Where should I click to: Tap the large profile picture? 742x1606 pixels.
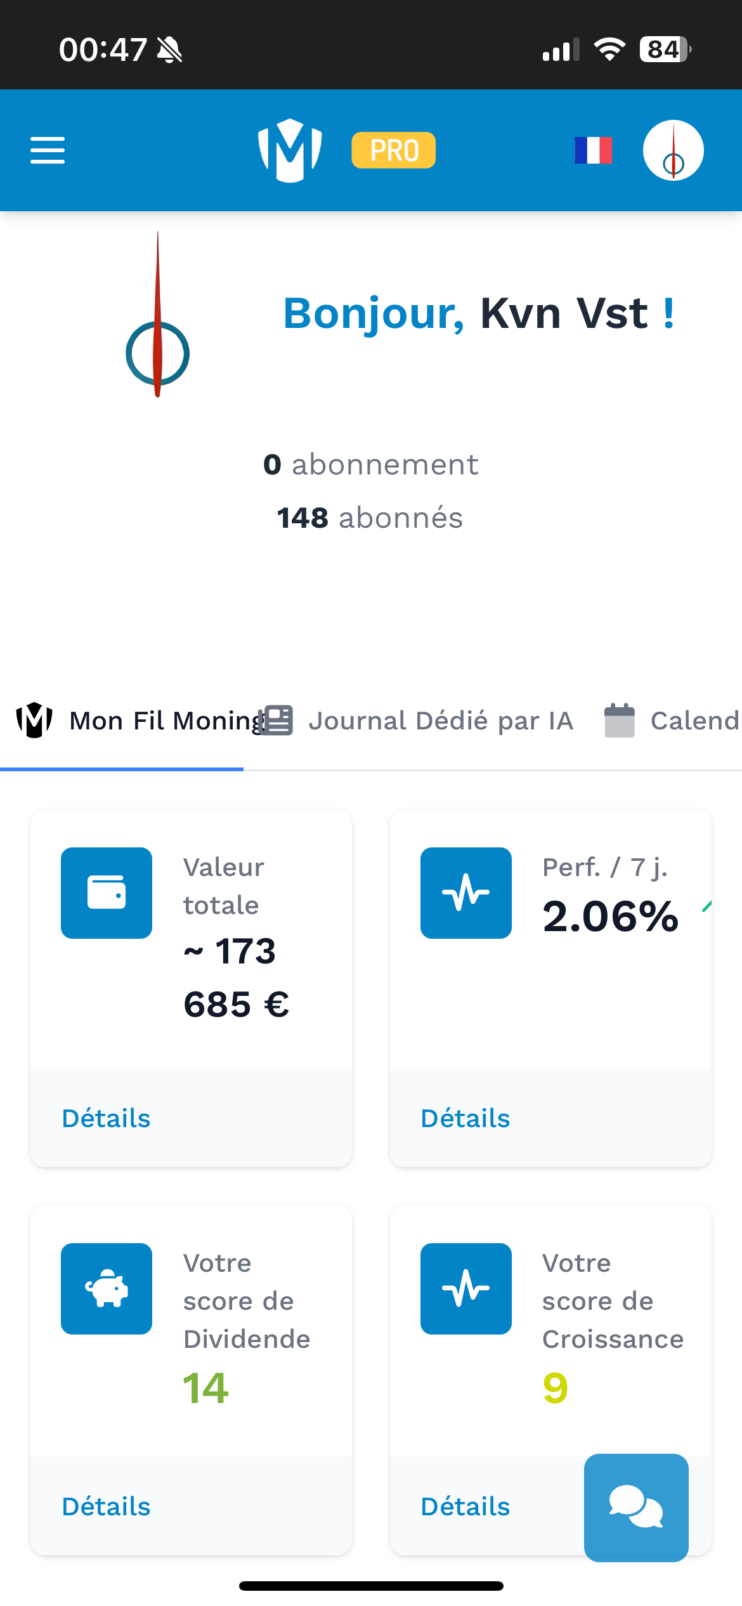(x=158, y=315)
